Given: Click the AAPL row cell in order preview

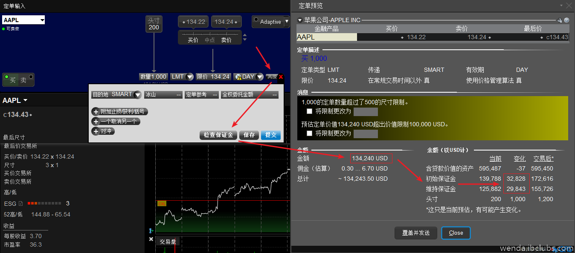Looking at the screenshot, I should click(327, 37).
